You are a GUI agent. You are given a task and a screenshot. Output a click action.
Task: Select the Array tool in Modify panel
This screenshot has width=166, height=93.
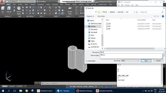[63, 13]
